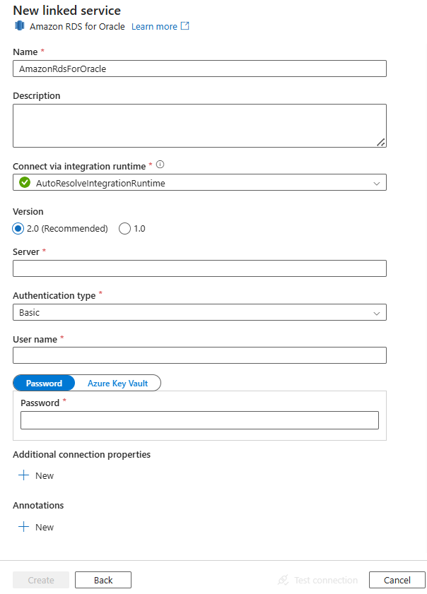Select the 1.0 version radio button
Viewport: 427px width, 594px height.
(x=124, y=228)
